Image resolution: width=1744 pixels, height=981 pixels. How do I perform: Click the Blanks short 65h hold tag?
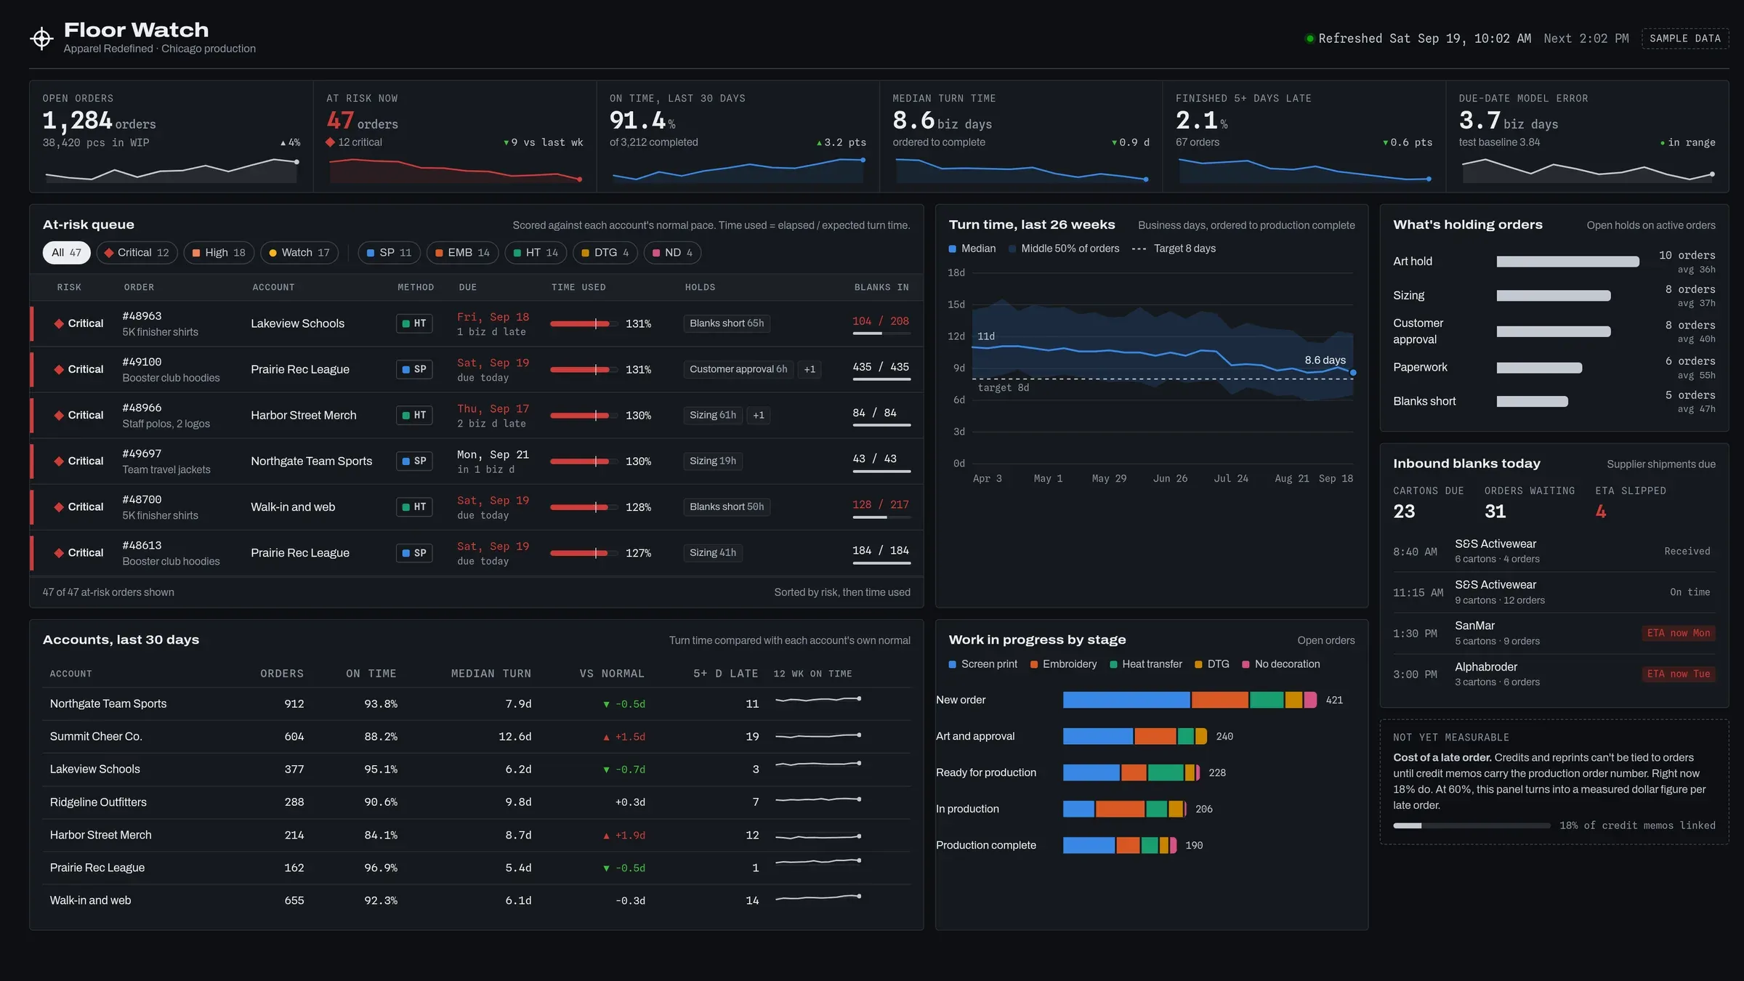coord(727,323)
